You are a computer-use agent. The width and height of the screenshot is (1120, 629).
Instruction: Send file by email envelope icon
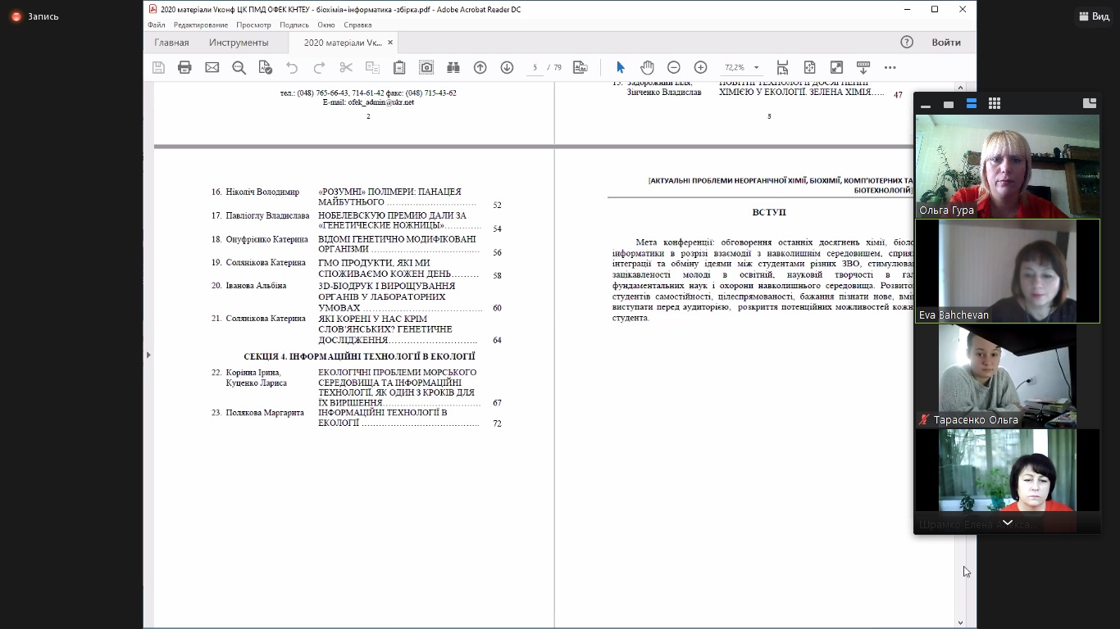pyautogui.click(x=212, y=67)
